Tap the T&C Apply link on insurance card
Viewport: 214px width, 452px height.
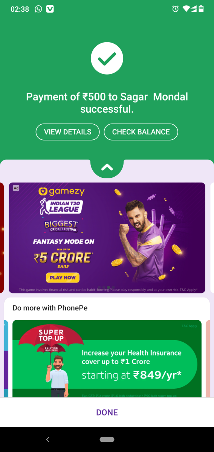(190, 326)
